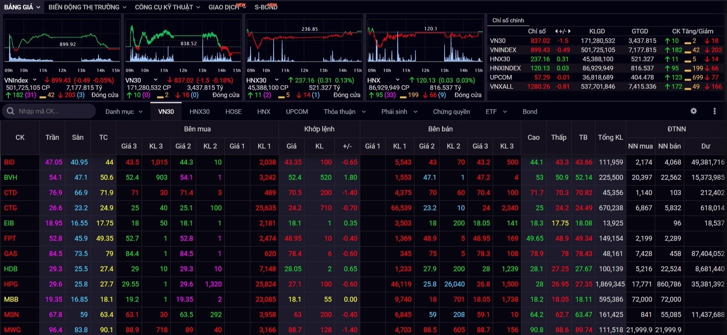This screenshot has height=335, width=727.
Task: Expand the HNX chart index chevron
Action: pyautogui.click(x=397, y=80)
